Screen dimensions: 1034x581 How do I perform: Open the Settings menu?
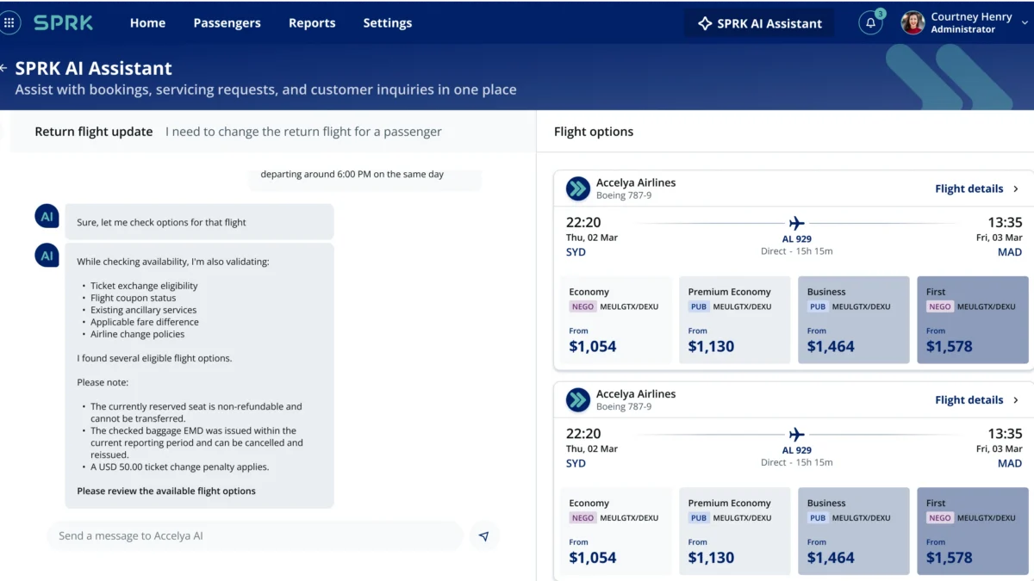click(387, 23)
